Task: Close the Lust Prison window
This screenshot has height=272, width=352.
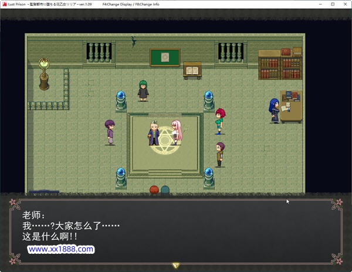Action: click(x=346, y=4)
